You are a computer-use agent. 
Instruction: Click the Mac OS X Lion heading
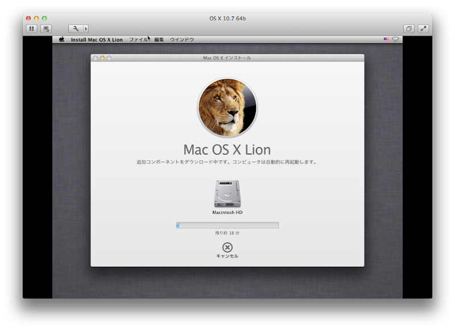click(x=227, y=150)
